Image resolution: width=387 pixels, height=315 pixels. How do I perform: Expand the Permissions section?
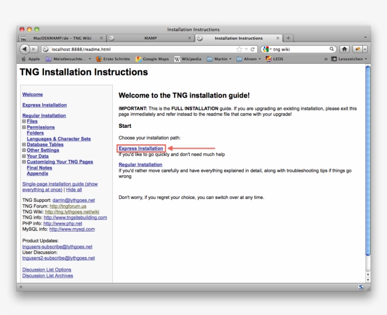(x=24, y=127)
